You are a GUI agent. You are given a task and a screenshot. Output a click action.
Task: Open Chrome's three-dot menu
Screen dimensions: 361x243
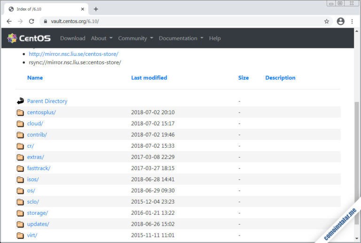352,21
